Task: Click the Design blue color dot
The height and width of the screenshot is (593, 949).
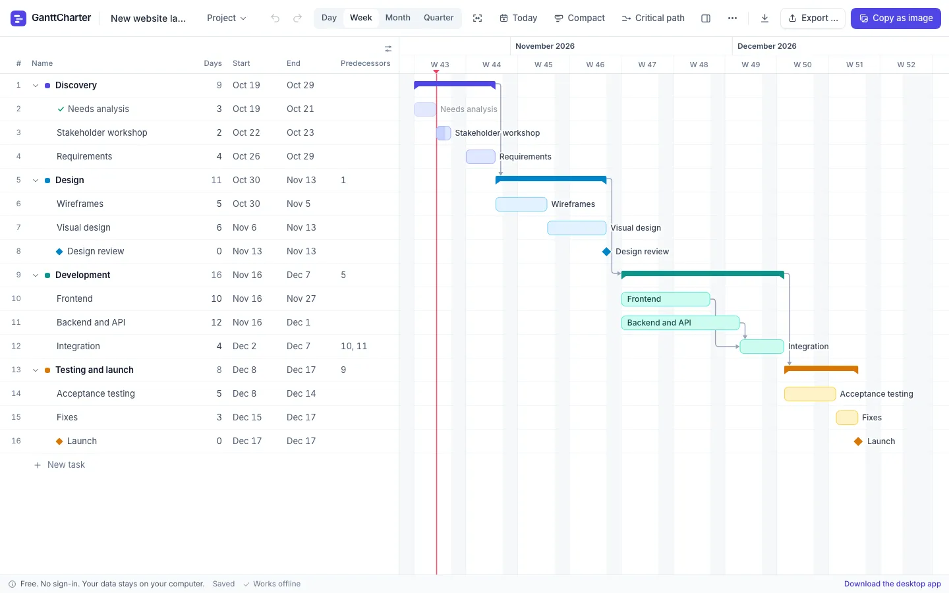Action: point(47,181)
